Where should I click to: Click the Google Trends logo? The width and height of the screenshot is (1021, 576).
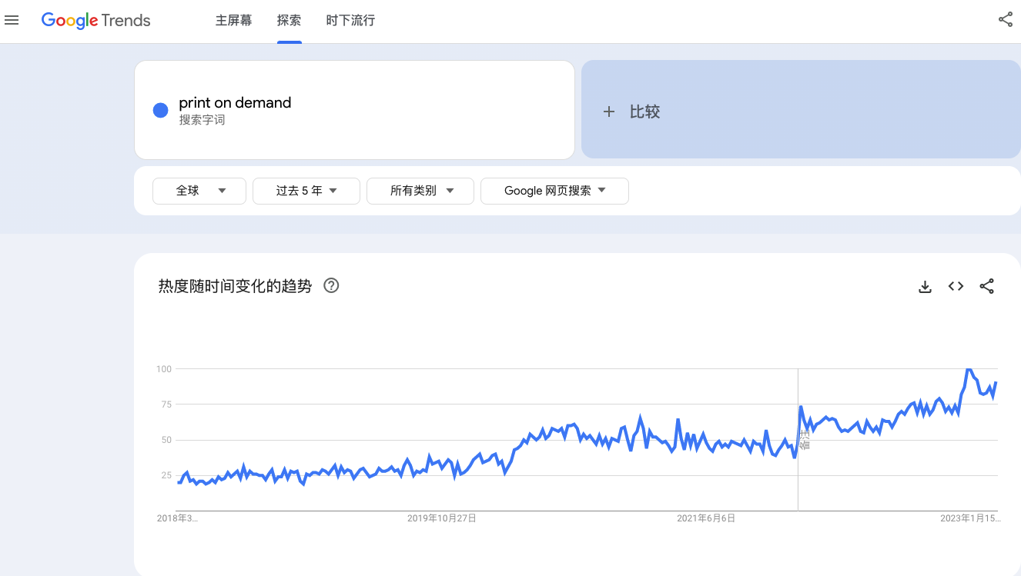click(95, 21)
